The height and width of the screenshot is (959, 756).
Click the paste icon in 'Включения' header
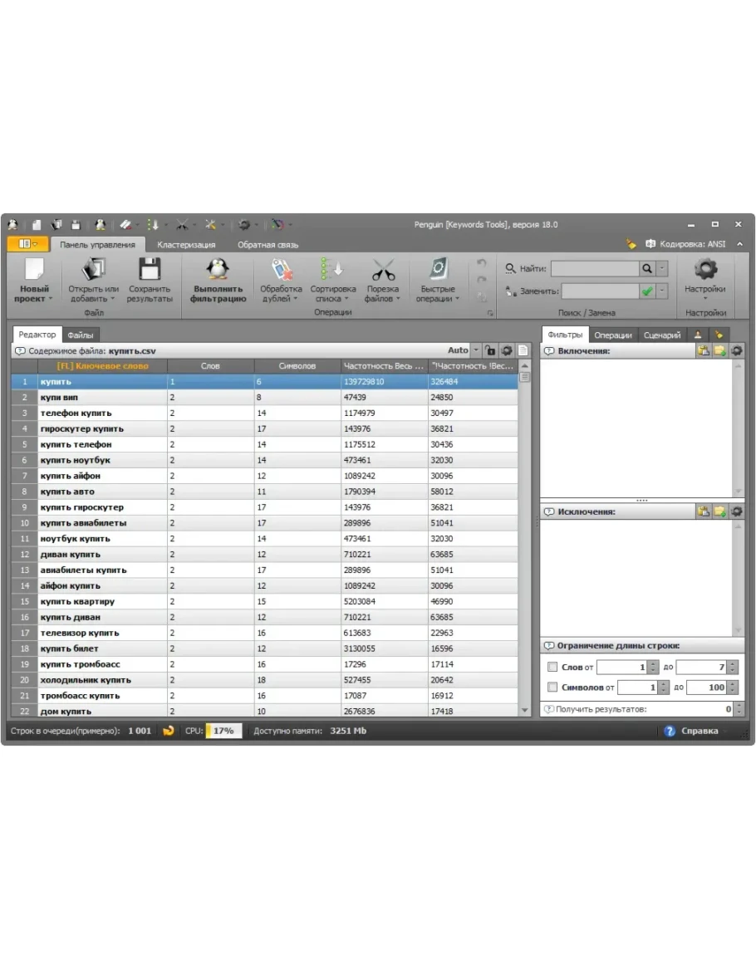pyautogui.click(x=704, y=351)
